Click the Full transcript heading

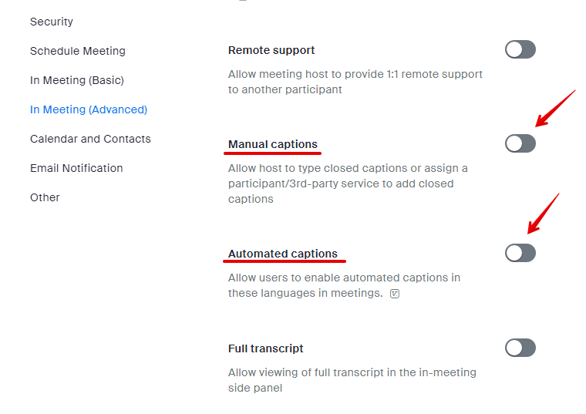[x=265, y=348]
